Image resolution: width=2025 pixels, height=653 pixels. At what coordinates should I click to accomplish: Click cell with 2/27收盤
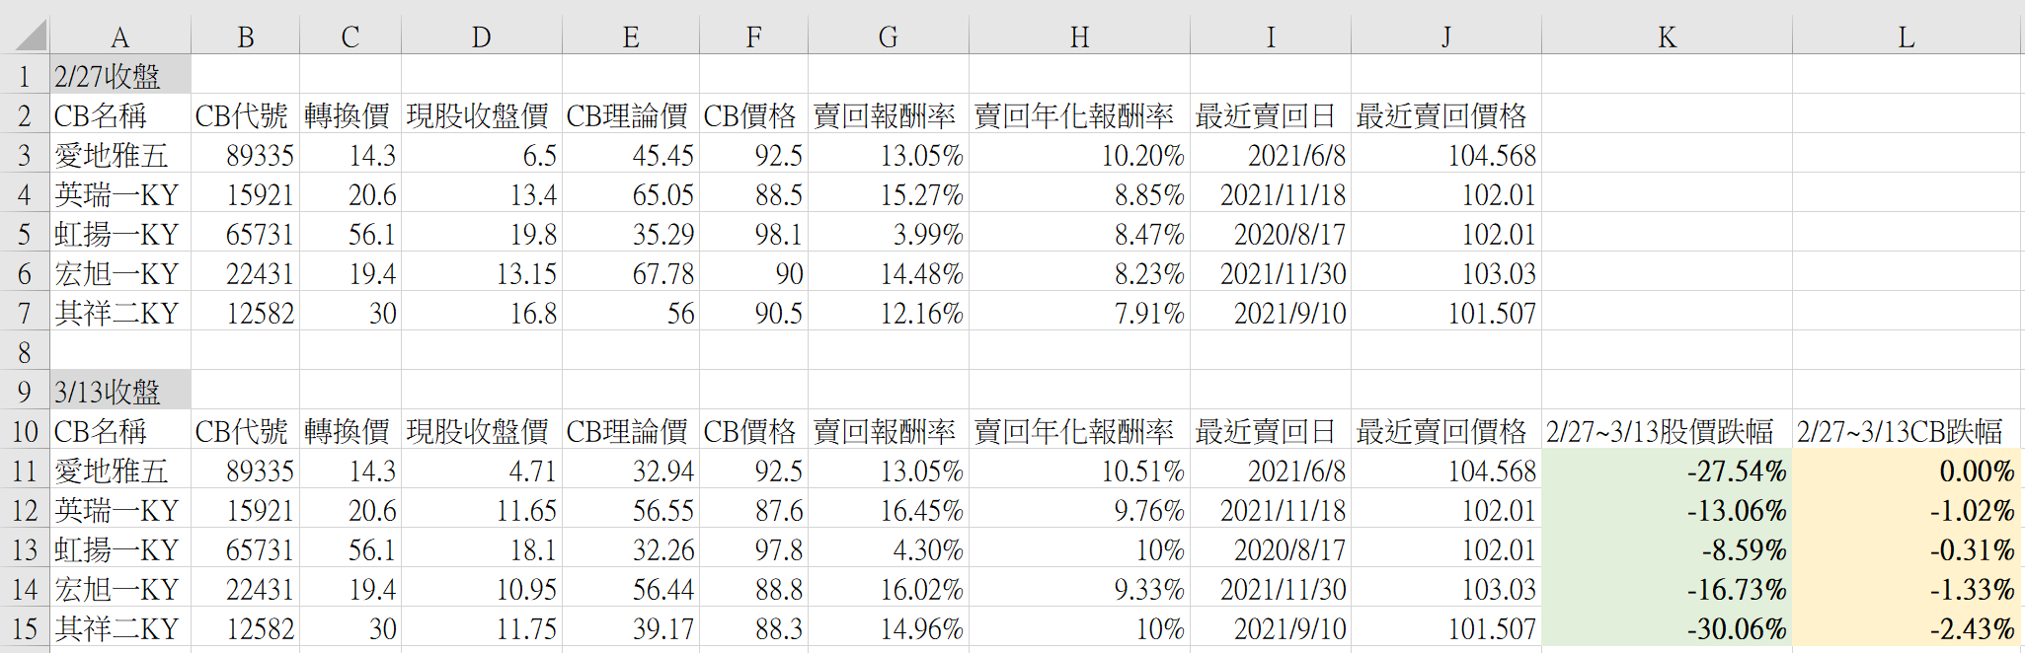(119, 76)
